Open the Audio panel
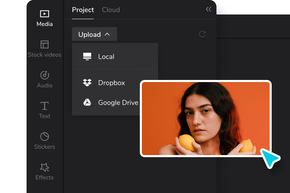The width and height of the screenshot is (290, 193). [45, 80]
